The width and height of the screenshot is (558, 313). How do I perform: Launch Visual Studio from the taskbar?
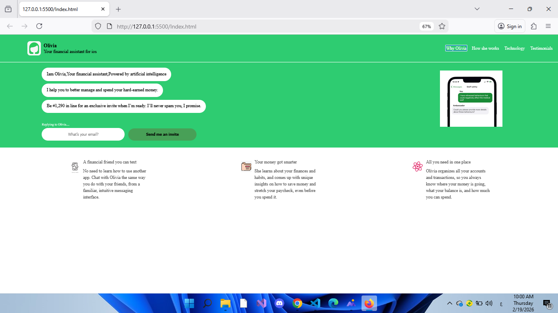(261, 303)
